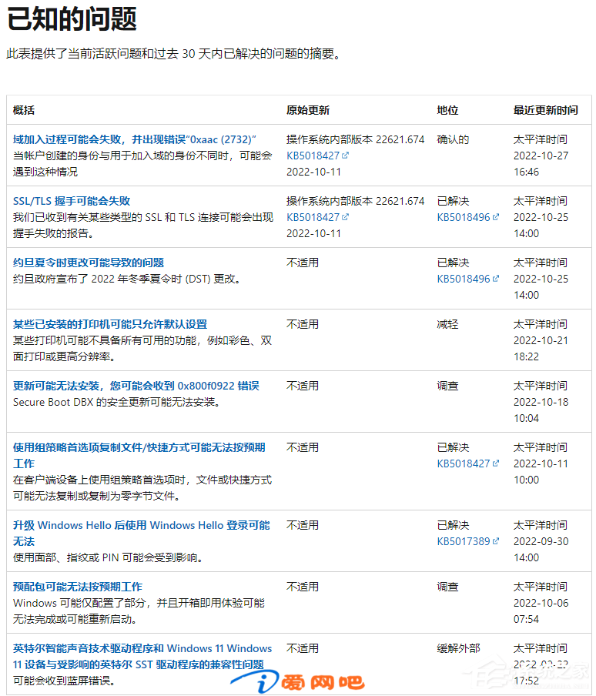
Task: Open KB5018427 in the domain join row
Action: [x=317, y=156]
